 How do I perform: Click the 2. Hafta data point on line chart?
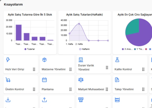[79, 24]
